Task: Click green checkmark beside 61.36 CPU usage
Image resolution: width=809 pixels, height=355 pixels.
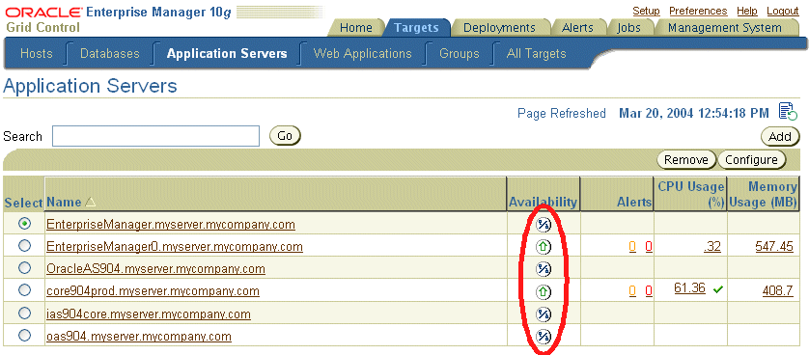Action: 717,290
